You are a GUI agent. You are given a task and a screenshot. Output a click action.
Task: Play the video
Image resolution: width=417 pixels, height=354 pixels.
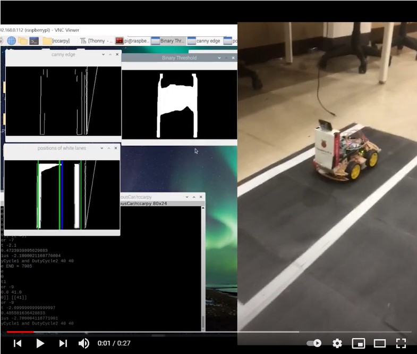tap(40, 343)
